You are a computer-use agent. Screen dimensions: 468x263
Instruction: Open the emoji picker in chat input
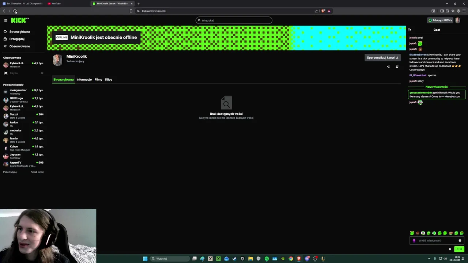point(460,241)
